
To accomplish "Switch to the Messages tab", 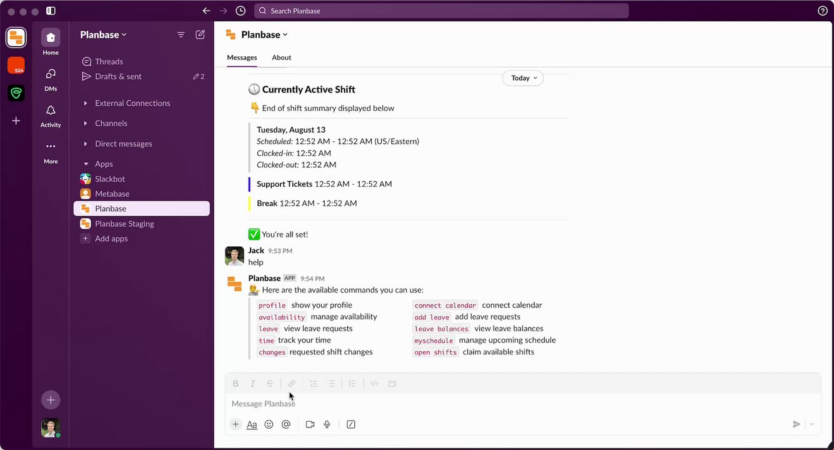I will coord(242,57).
